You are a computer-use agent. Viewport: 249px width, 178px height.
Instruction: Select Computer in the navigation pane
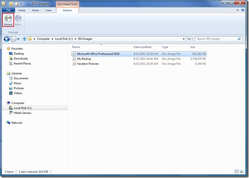18,103
